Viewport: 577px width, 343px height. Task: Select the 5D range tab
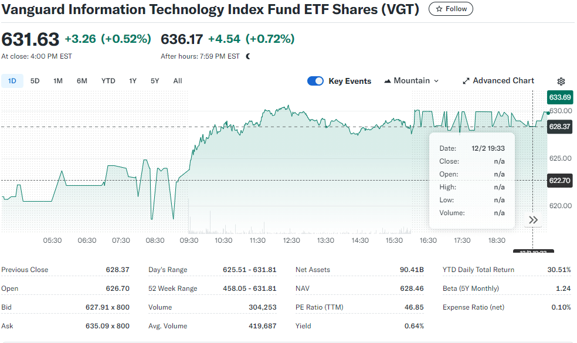click(35, 81)
